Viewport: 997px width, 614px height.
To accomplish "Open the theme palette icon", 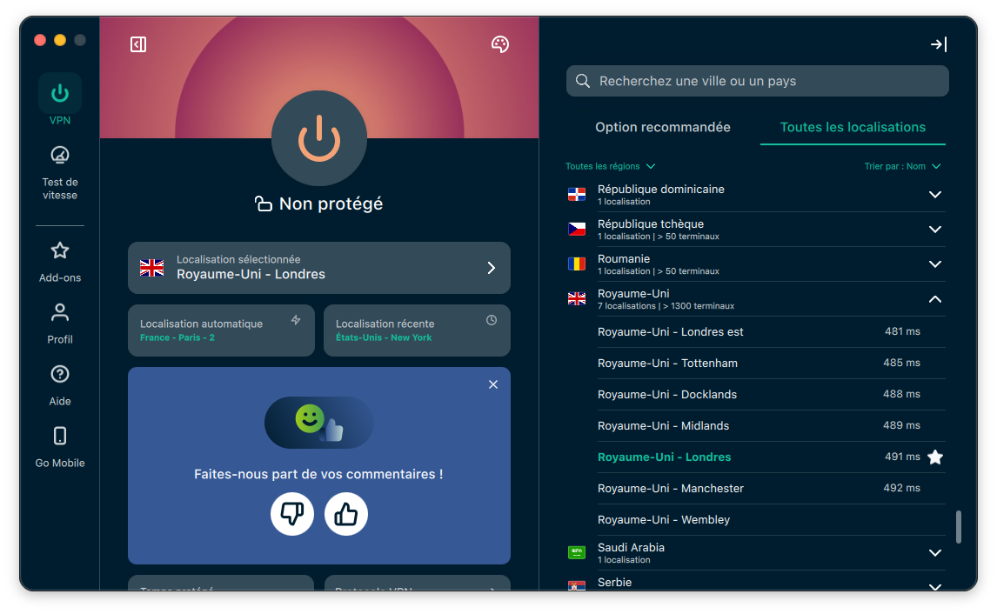I will click(x=499, y=44).
